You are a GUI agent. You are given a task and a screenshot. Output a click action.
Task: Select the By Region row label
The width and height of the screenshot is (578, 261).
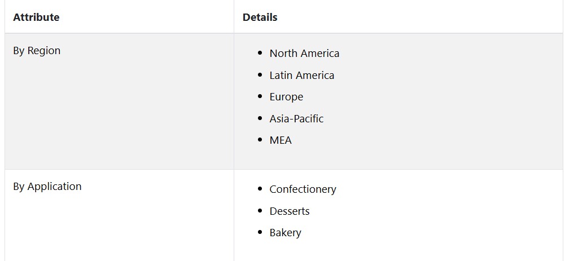tap(37, 50)
